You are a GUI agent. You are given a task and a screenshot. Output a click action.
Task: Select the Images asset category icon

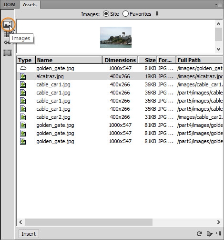click(x=8, y=24)
